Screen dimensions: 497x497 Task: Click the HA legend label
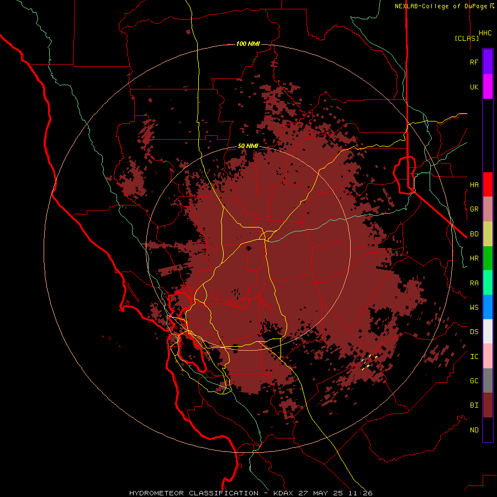(474, 184)
